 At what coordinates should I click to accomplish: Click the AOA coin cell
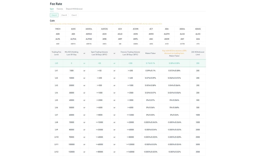click(x=198, y=39)
